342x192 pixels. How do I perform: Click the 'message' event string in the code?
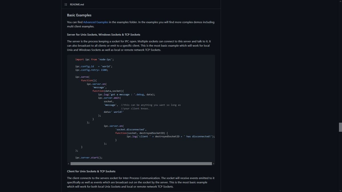click(99, 87)
